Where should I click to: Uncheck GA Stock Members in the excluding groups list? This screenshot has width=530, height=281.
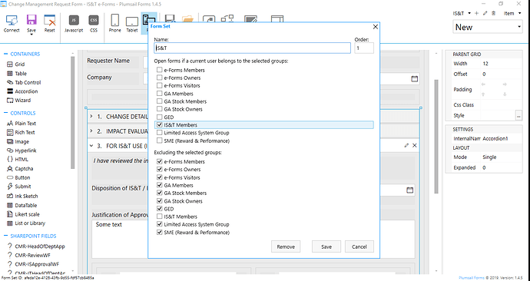[160, 193]
